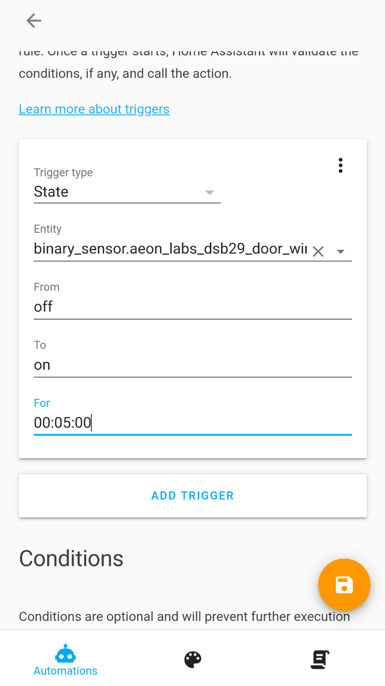Focus the To field containing on
This screenshot has width=385, height=686.
(x=192, y=365)
